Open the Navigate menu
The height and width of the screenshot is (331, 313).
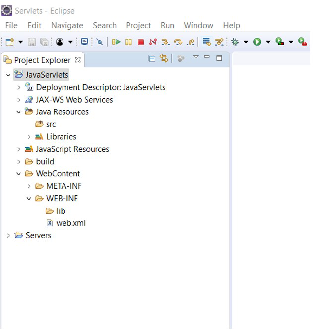coord(67,25)
